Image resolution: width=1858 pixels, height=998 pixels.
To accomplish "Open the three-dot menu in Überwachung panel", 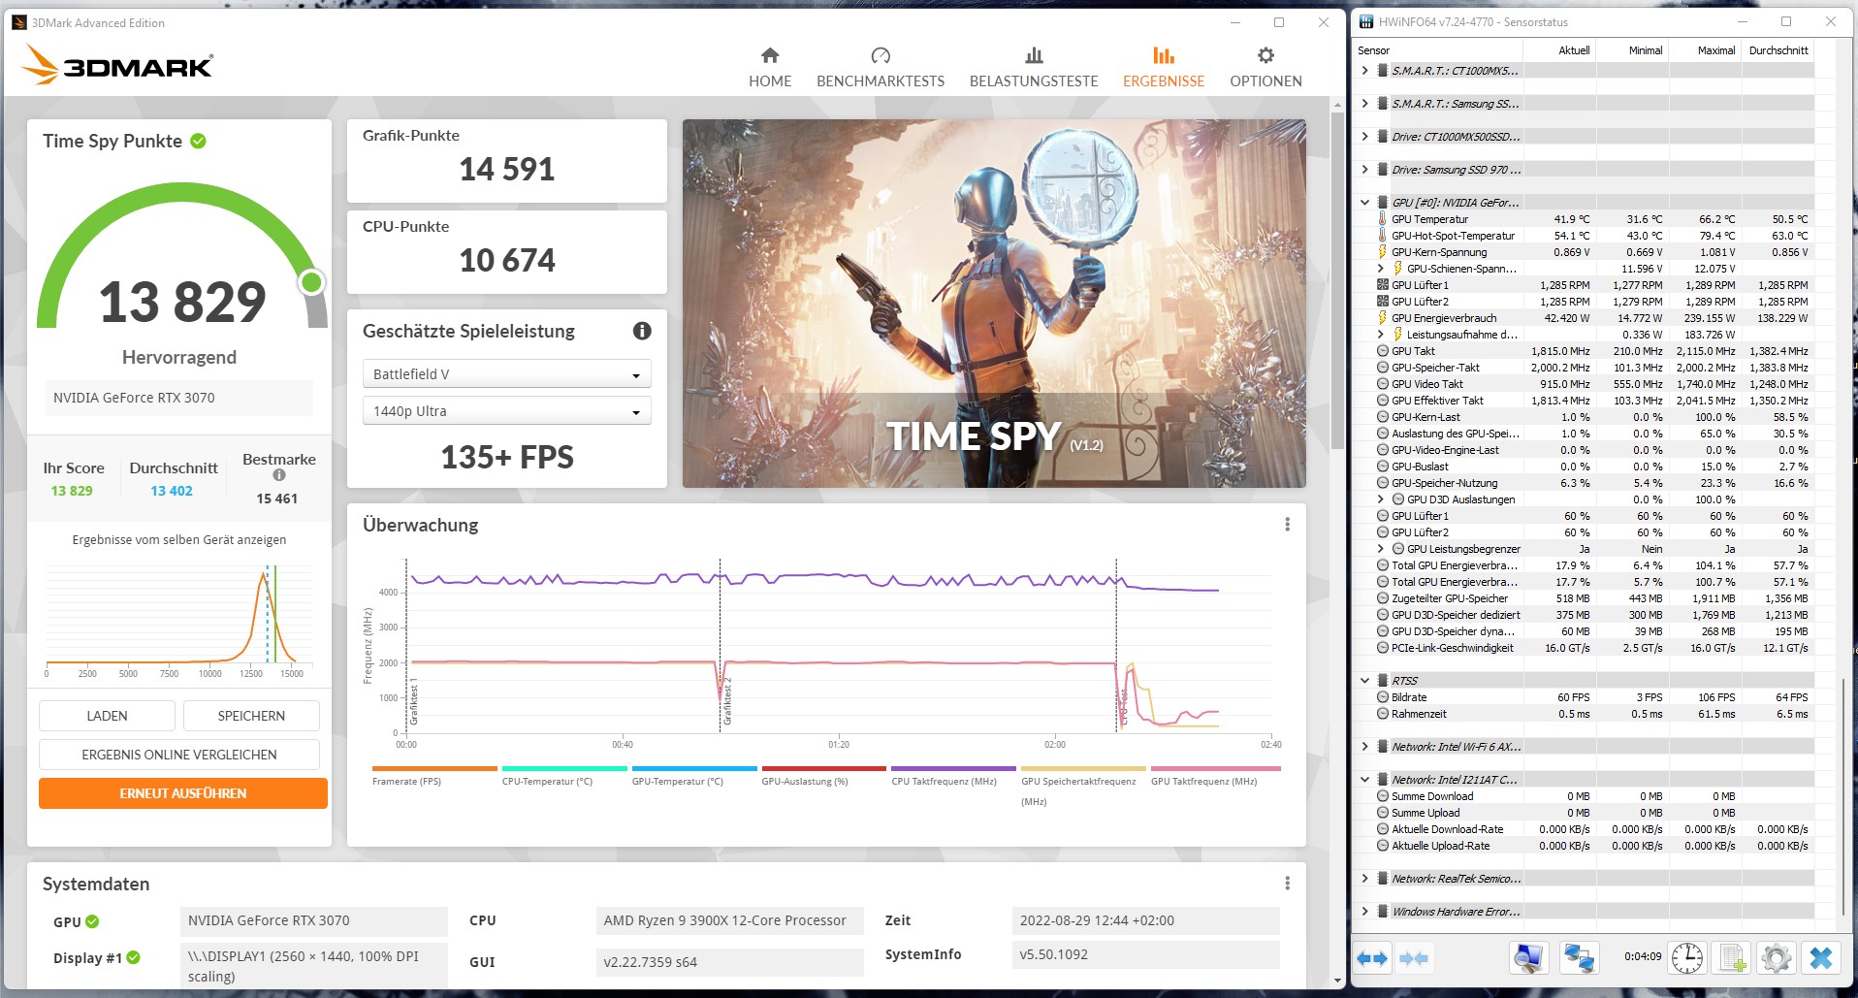I will [1287, 525].
